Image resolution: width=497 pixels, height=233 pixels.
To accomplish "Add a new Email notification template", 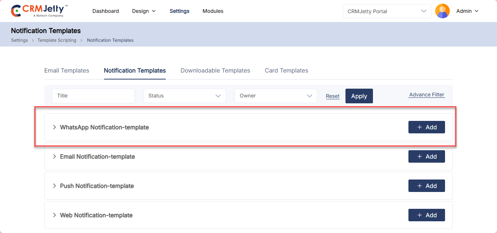I will pos(426,156).
